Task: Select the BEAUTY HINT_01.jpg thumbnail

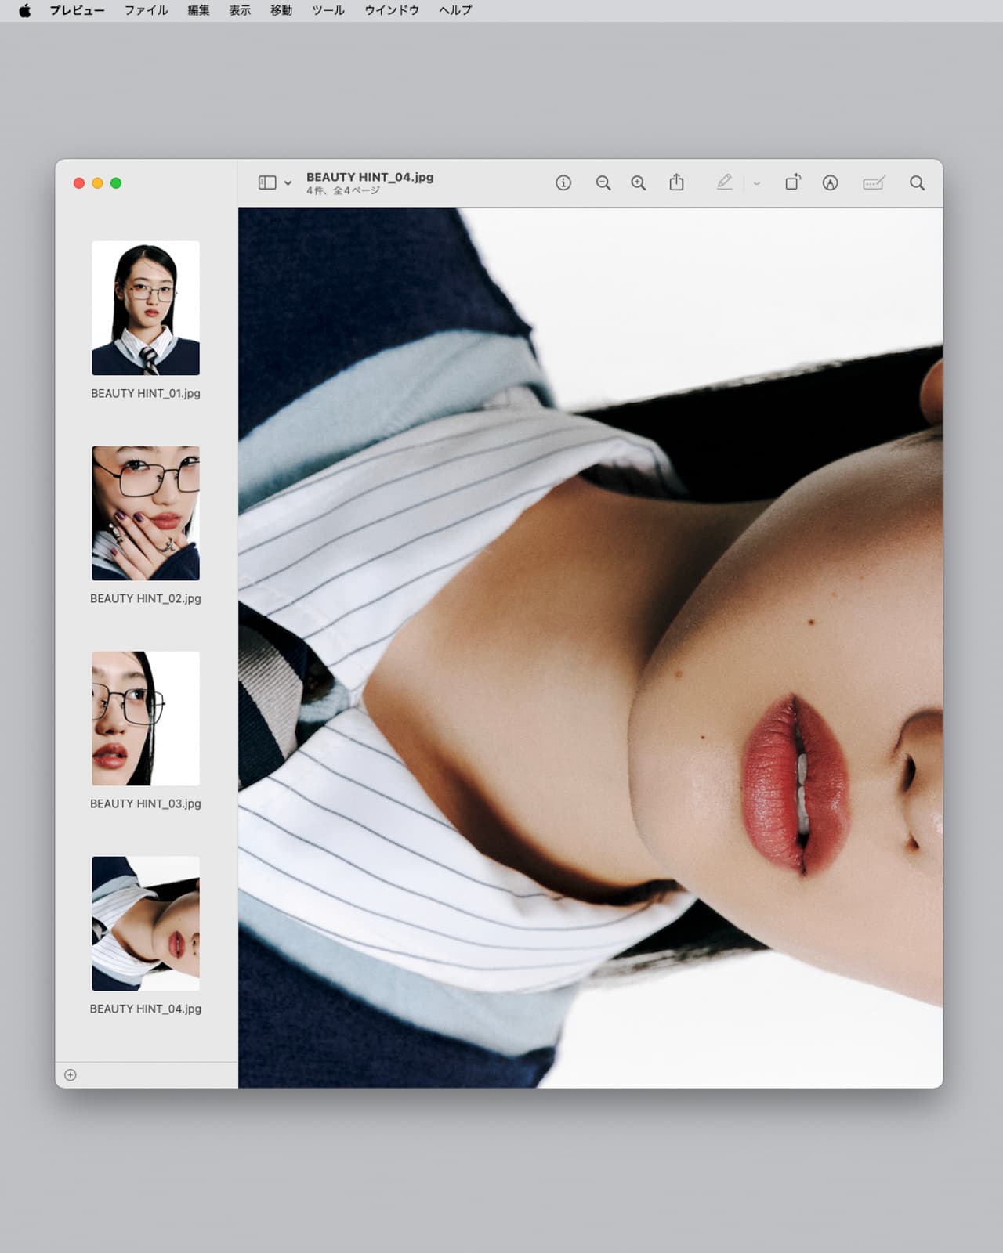Action: point(146,308)
